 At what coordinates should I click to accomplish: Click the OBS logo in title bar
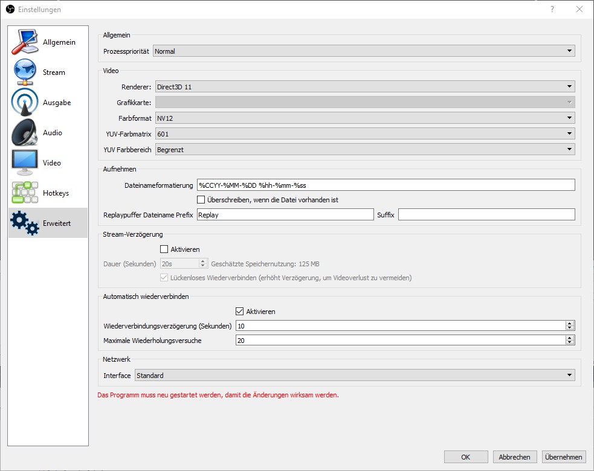(x=10, y=10)
